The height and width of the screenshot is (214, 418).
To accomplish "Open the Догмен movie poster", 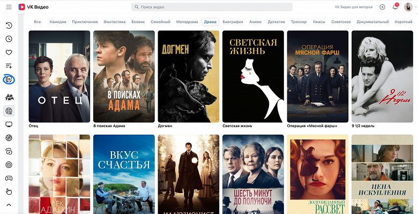I will click(189, 77).
